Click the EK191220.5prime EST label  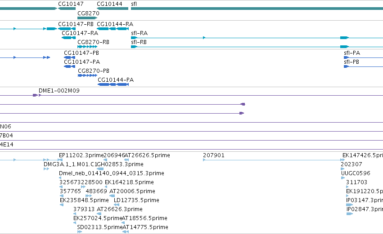(365, 191)
